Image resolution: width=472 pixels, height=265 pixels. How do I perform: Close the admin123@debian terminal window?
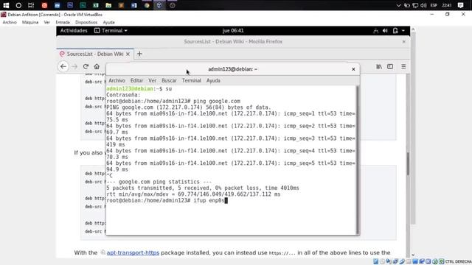point(353,69)
